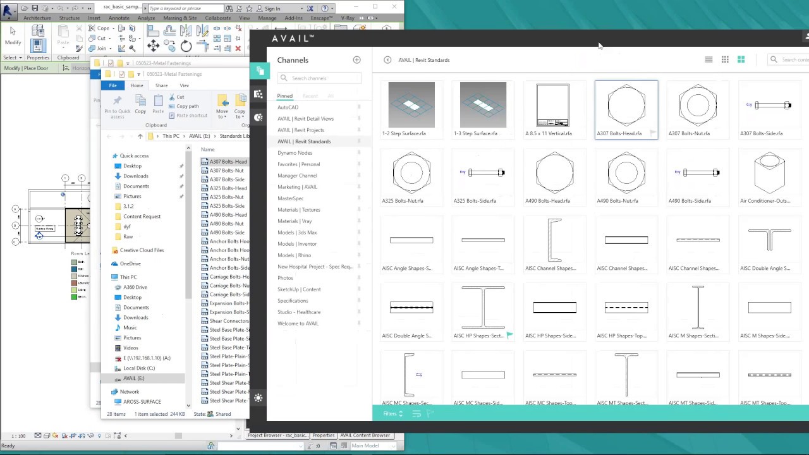Click Search channels input field
Image resolution: width=809 pixels, height=455 pixels.
[319, 78]
